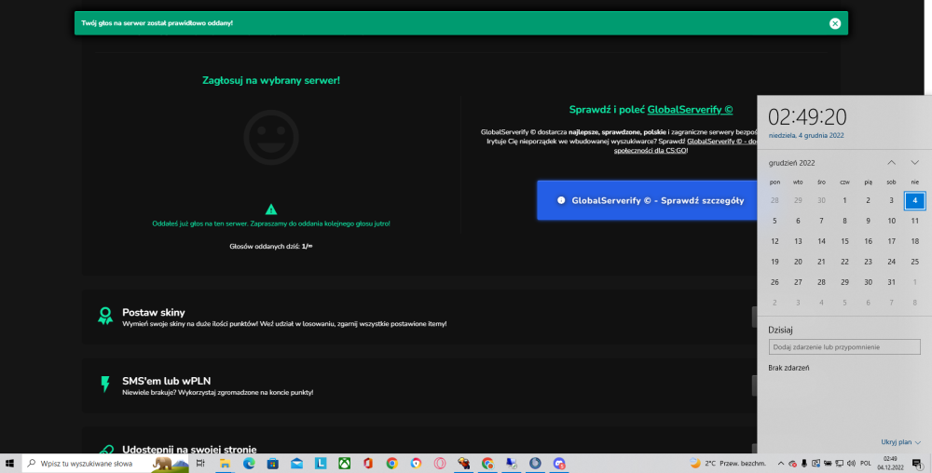Open the Xbox app from the taskbar
932x473 pixels.
pos(344,464)
